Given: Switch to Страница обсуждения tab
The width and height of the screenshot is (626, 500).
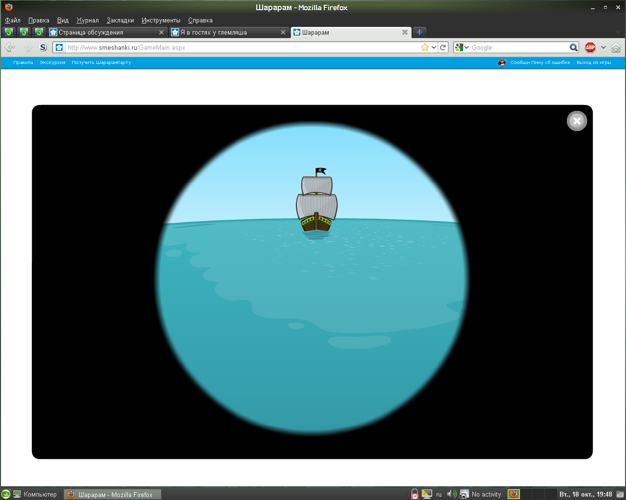Looking at the screenshot, I should 108,32.
